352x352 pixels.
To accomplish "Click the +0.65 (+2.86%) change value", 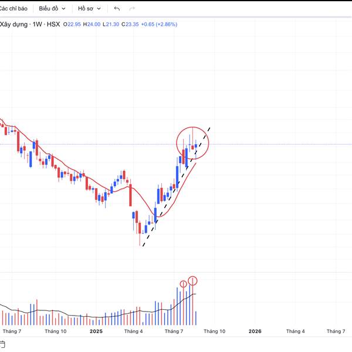I will 159,24.
